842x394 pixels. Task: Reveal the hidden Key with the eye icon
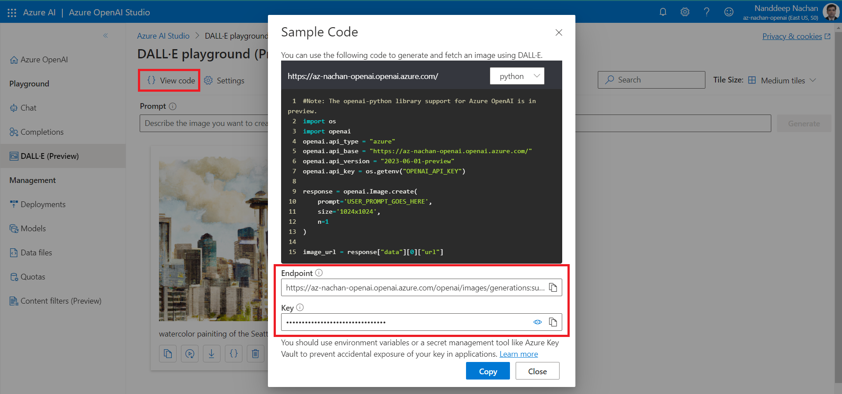click(537, 322)
